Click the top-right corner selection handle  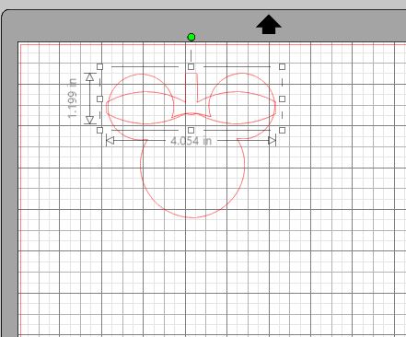coord(282,66)
